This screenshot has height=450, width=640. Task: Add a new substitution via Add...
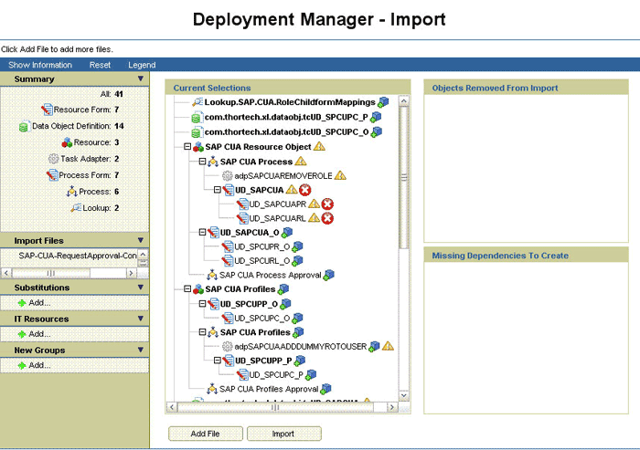[x=35, y=303]
